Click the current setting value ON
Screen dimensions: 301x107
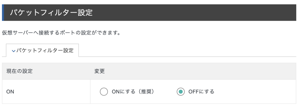point(10,92)
